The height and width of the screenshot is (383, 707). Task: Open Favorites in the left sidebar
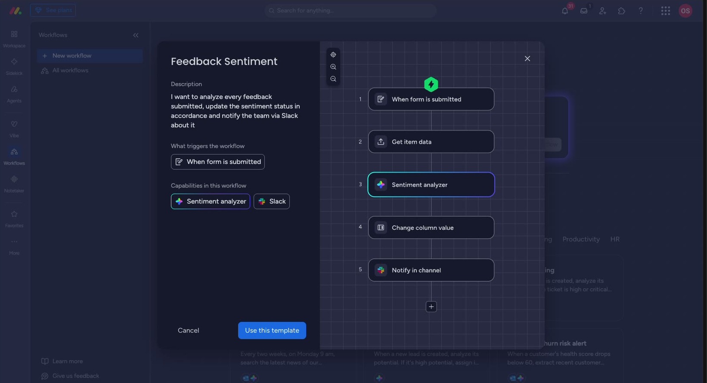[x=14, y=219]
